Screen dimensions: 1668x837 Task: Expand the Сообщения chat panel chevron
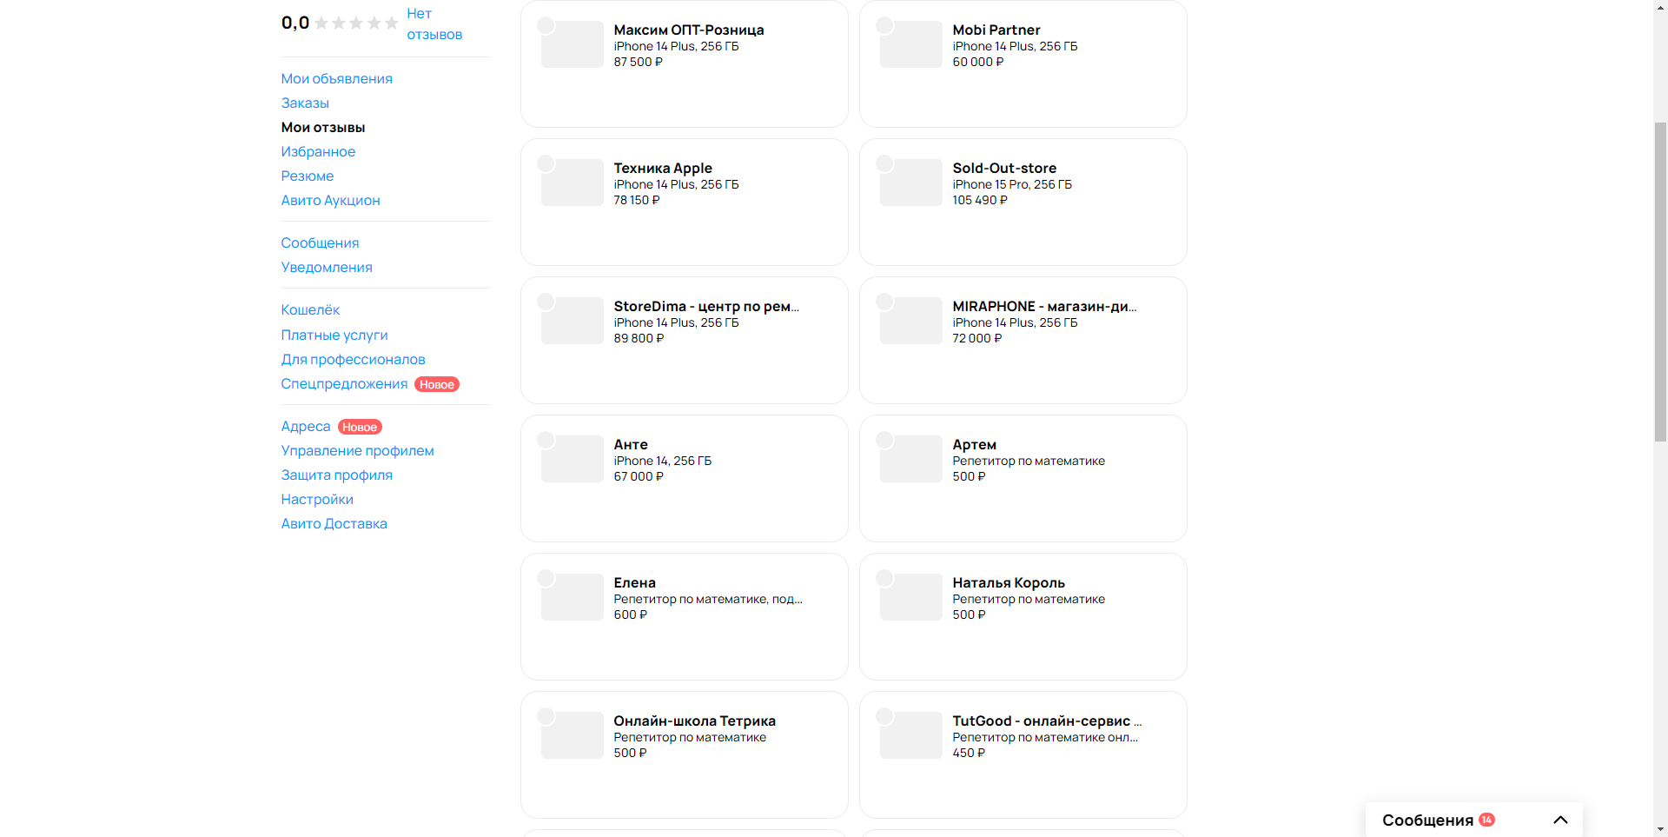(1560, 820)
